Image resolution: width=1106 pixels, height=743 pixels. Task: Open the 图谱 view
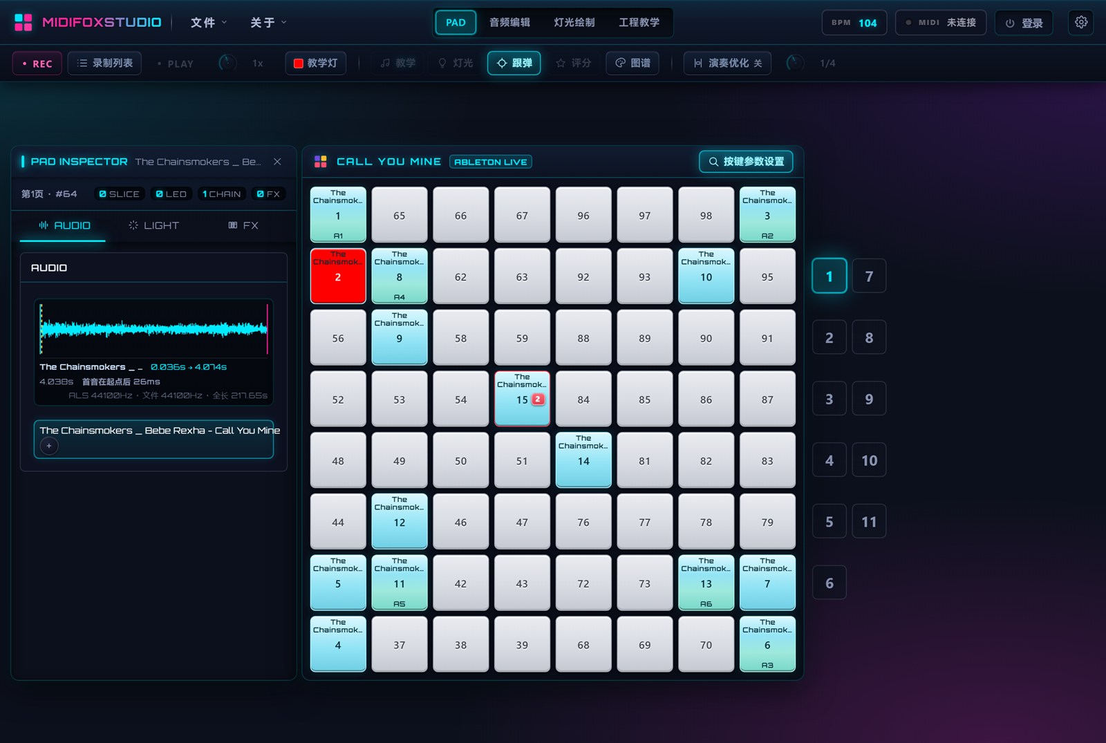tap(632, 63)
